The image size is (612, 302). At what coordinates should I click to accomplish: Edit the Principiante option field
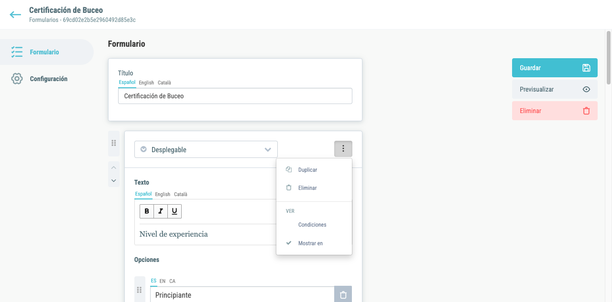[242, 295]
